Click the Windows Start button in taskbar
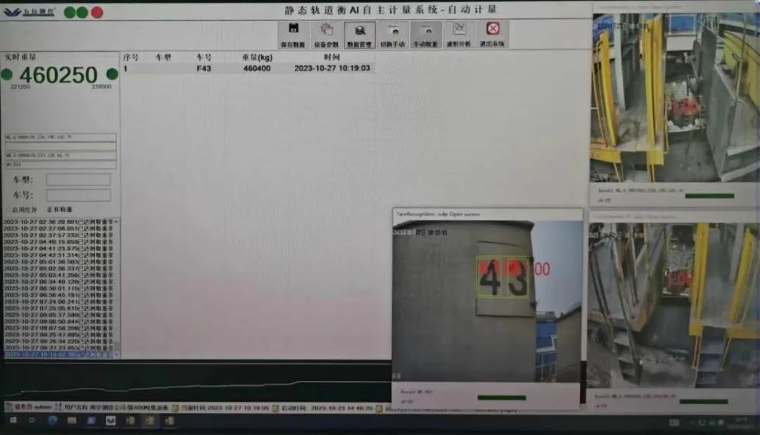This screenshot has height=435, width=760. pyautogui.click(x=12, y=420)
